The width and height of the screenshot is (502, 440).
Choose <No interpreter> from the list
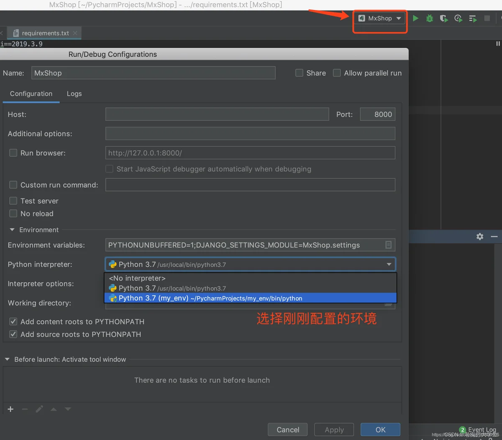(x=250, y=278)
